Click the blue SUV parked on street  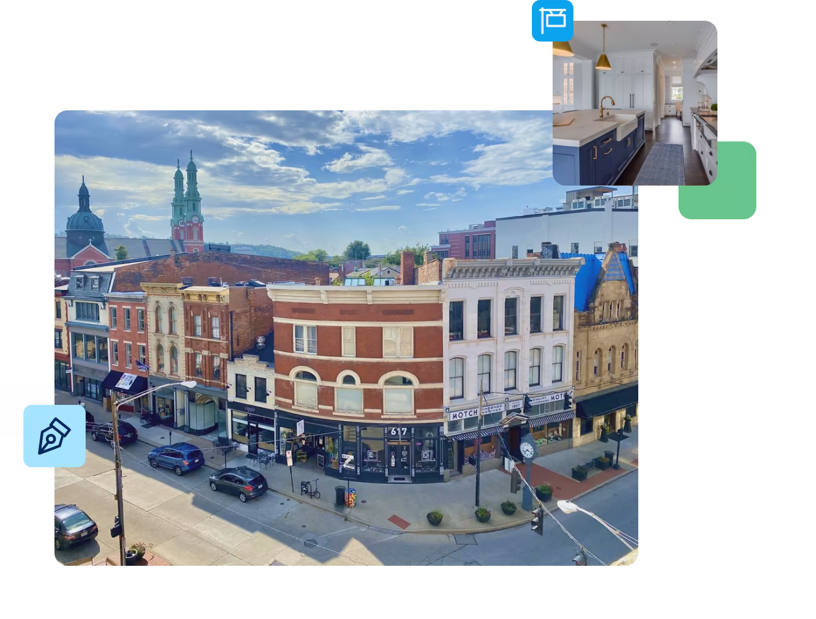pyautogui.click(x=176, y=458)
